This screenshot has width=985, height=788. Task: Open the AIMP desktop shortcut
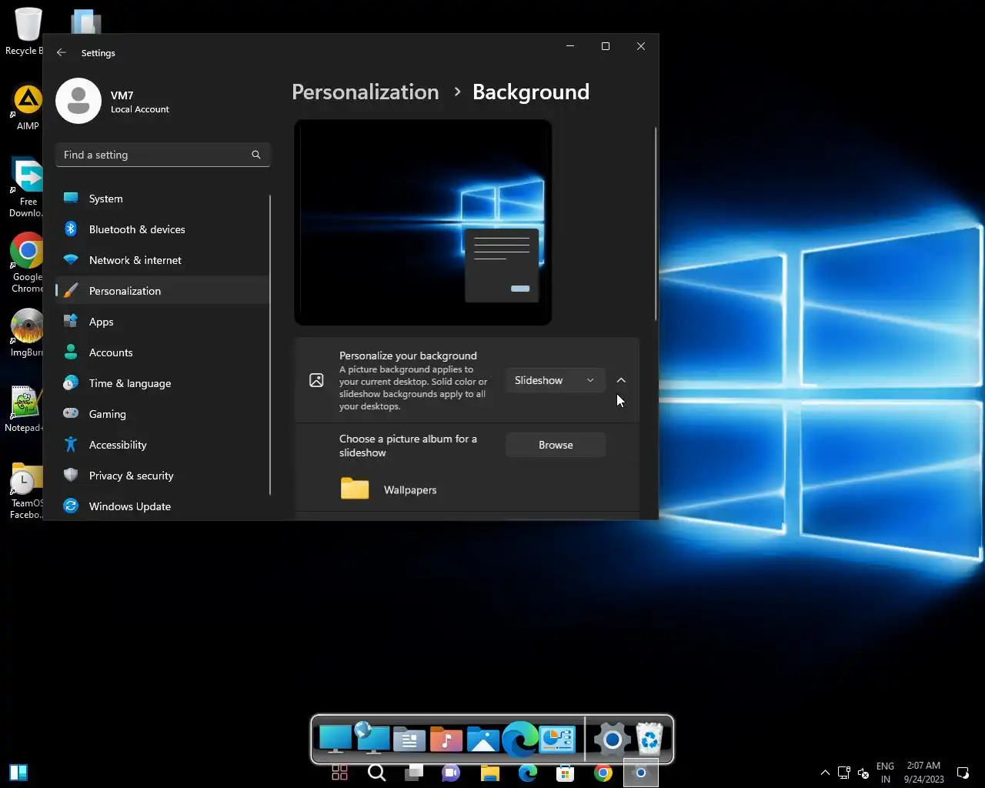tap(28, 108)
